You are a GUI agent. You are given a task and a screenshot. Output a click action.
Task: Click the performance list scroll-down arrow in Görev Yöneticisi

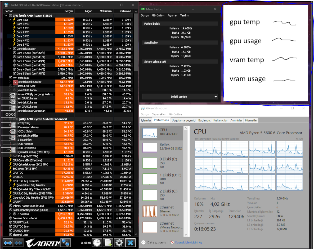click(x=185, y=234)
